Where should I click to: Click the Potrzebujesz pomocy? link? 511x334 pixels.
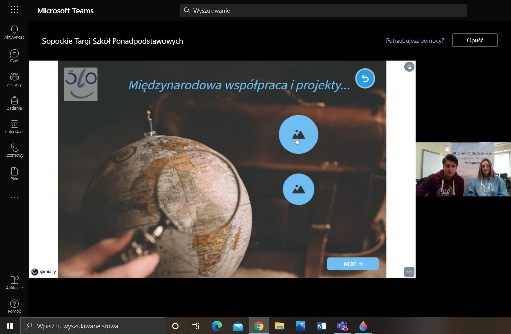415,41
